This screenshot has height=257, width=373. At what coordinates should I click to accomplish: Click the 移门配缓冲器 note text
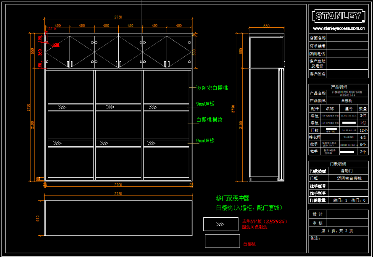coord(232,198)
